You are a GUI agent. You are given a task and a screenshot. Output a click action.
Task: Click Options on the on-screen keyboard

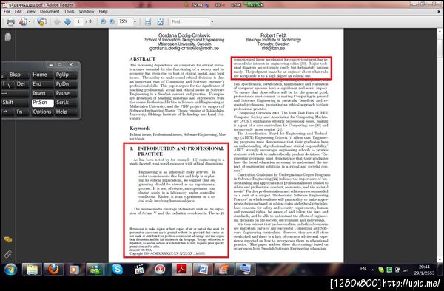tap(42, 112)
